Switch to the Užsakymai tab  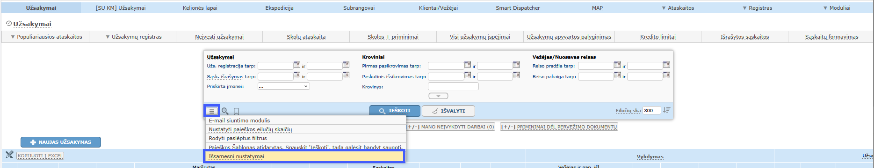pos(41,8)
